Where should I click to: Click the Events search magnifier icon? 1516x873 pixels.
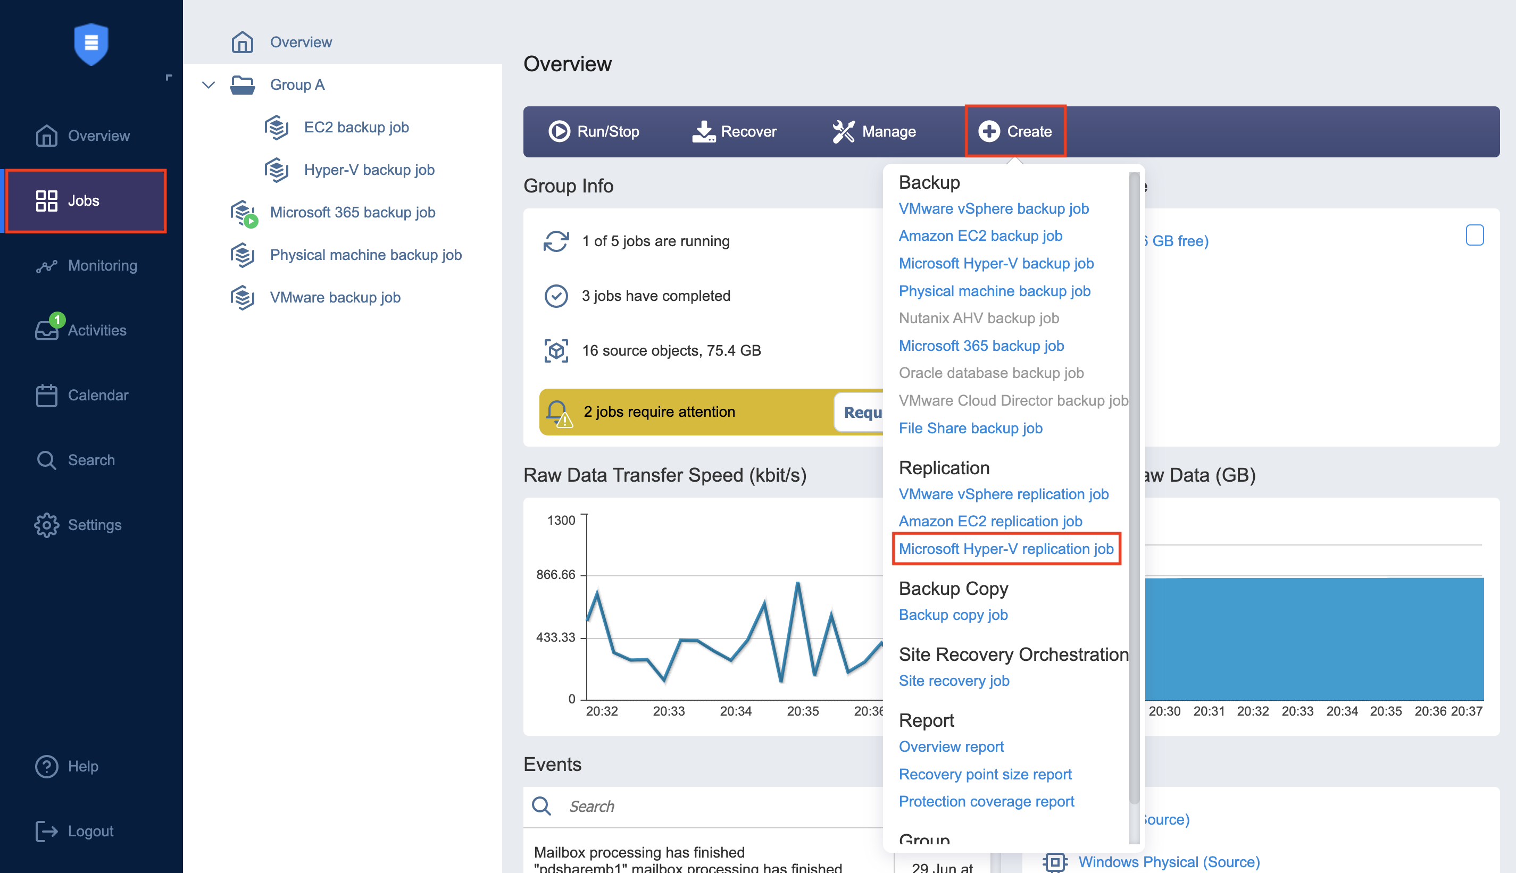541,806
